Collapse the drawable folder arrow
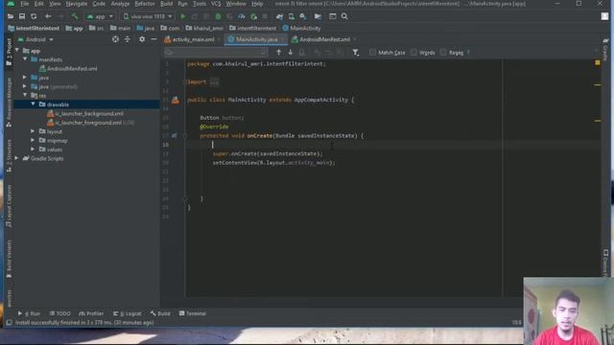This screenshot has width=614, height=345. point(33,104)
